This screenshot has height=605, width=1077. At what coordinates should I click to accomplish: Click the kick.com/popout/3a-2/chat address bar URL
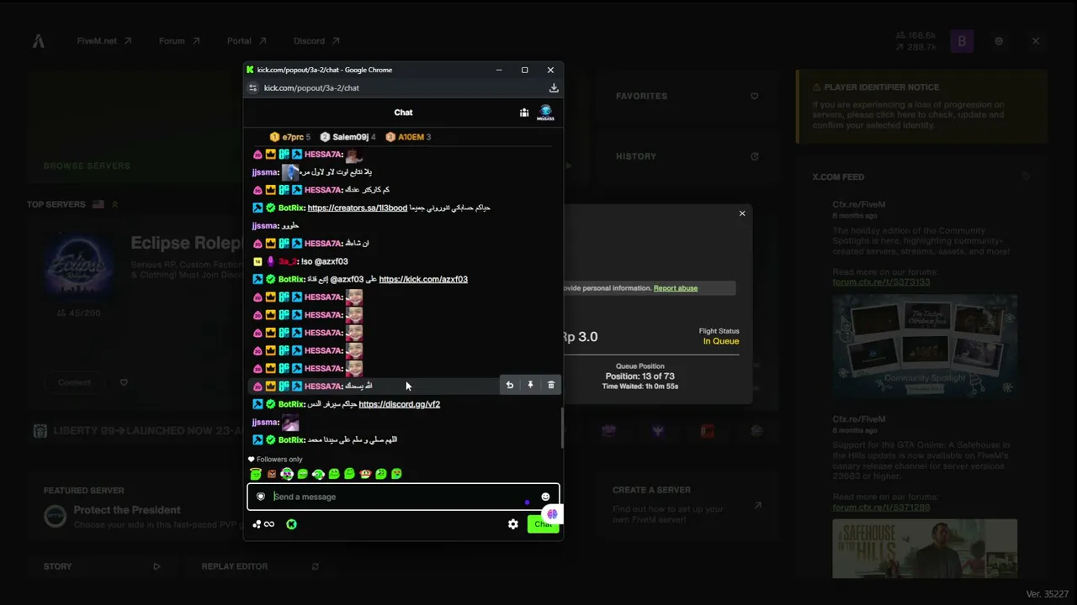coord(311,87)
